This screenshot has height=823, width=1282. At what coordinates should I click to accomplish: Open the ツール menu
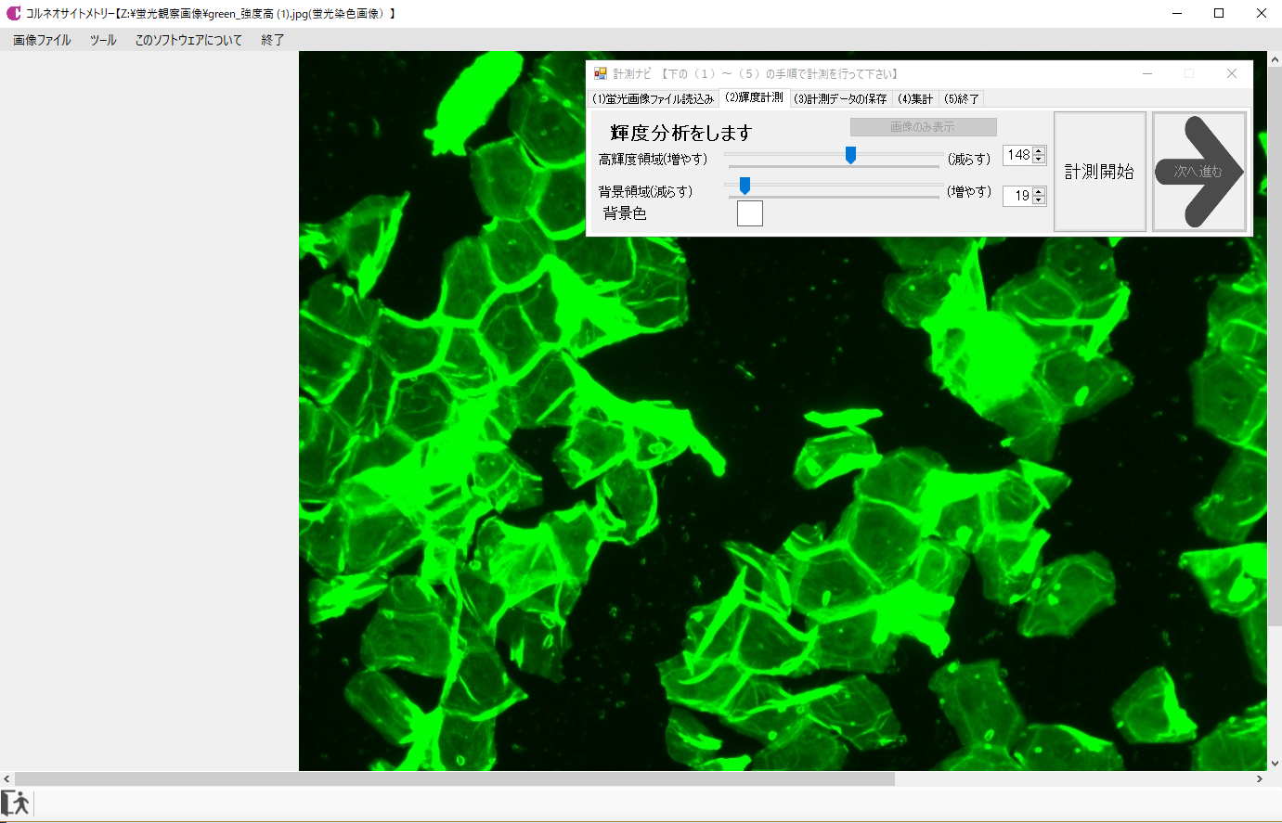click(x=103, y=40)
